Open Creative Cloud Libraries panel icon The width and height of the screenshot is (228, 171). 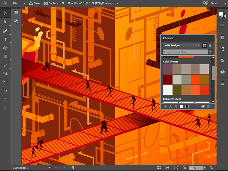point(222,71)
